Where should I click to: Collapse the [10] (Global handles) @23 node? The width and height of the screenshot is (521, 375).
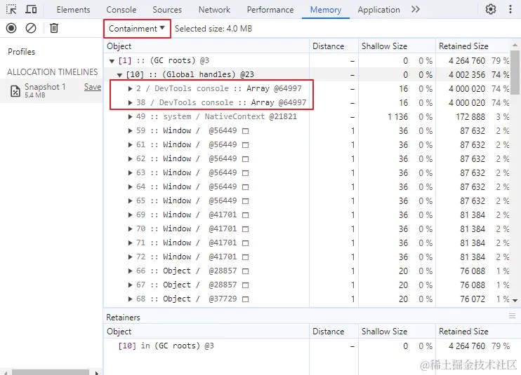pos(119,75)
